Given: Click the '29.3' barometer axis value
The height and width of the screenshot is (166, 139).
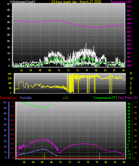Looking at the screenshot, I should click(x=129, y=44).
